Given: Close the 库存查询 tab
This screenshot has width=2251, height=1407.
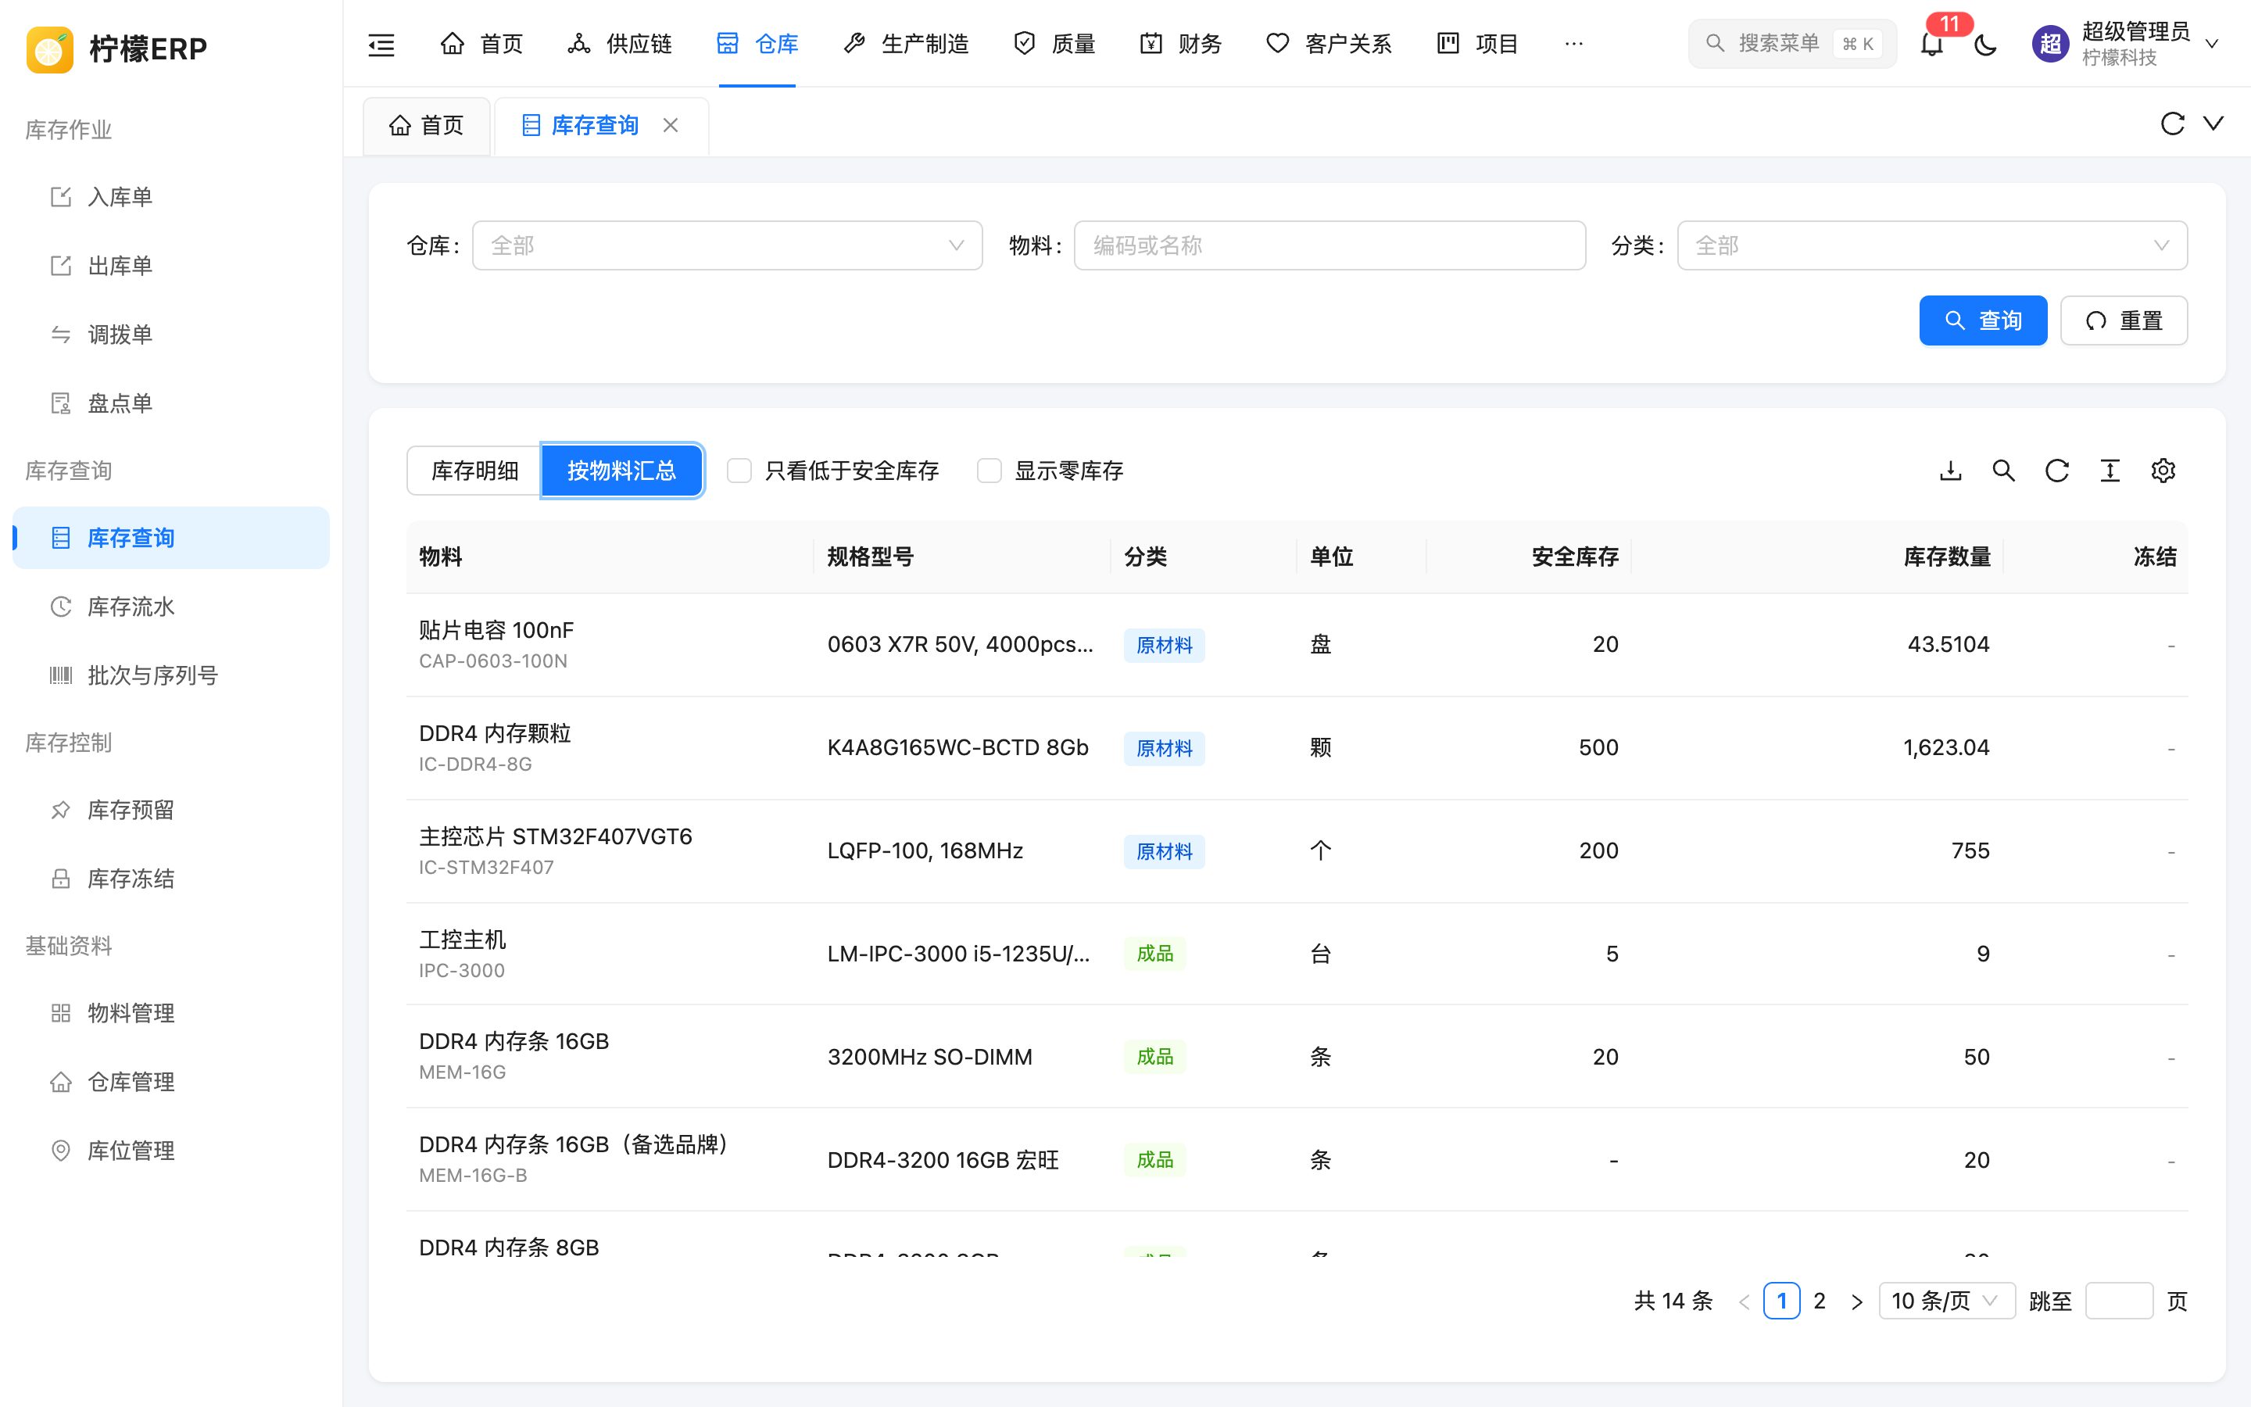Looking at the screenshot, I should pos(671,125).
